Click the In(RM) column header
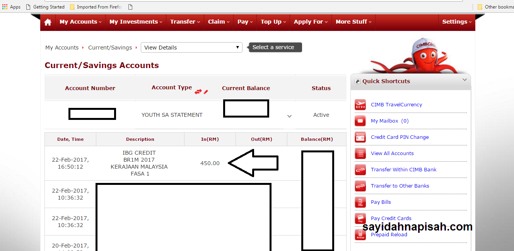This screenshot has height=251, width=514. [210, 139]
